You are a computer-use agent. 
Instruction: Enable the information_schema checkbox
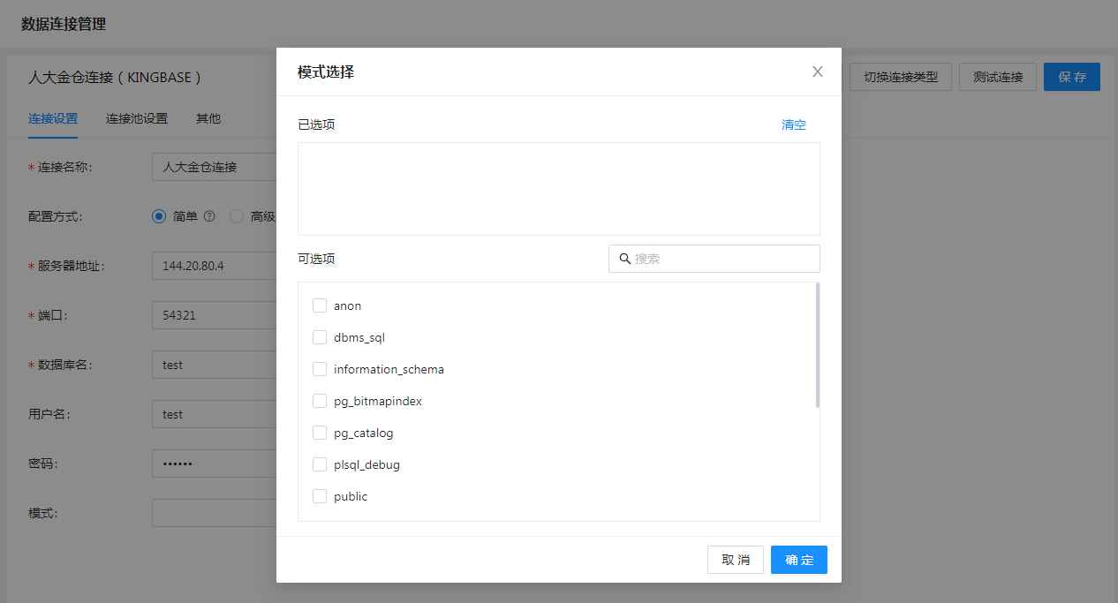coord(320,369)
